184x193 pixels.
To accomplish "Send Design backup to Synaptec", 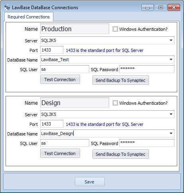I will click(x=121, y=154).
